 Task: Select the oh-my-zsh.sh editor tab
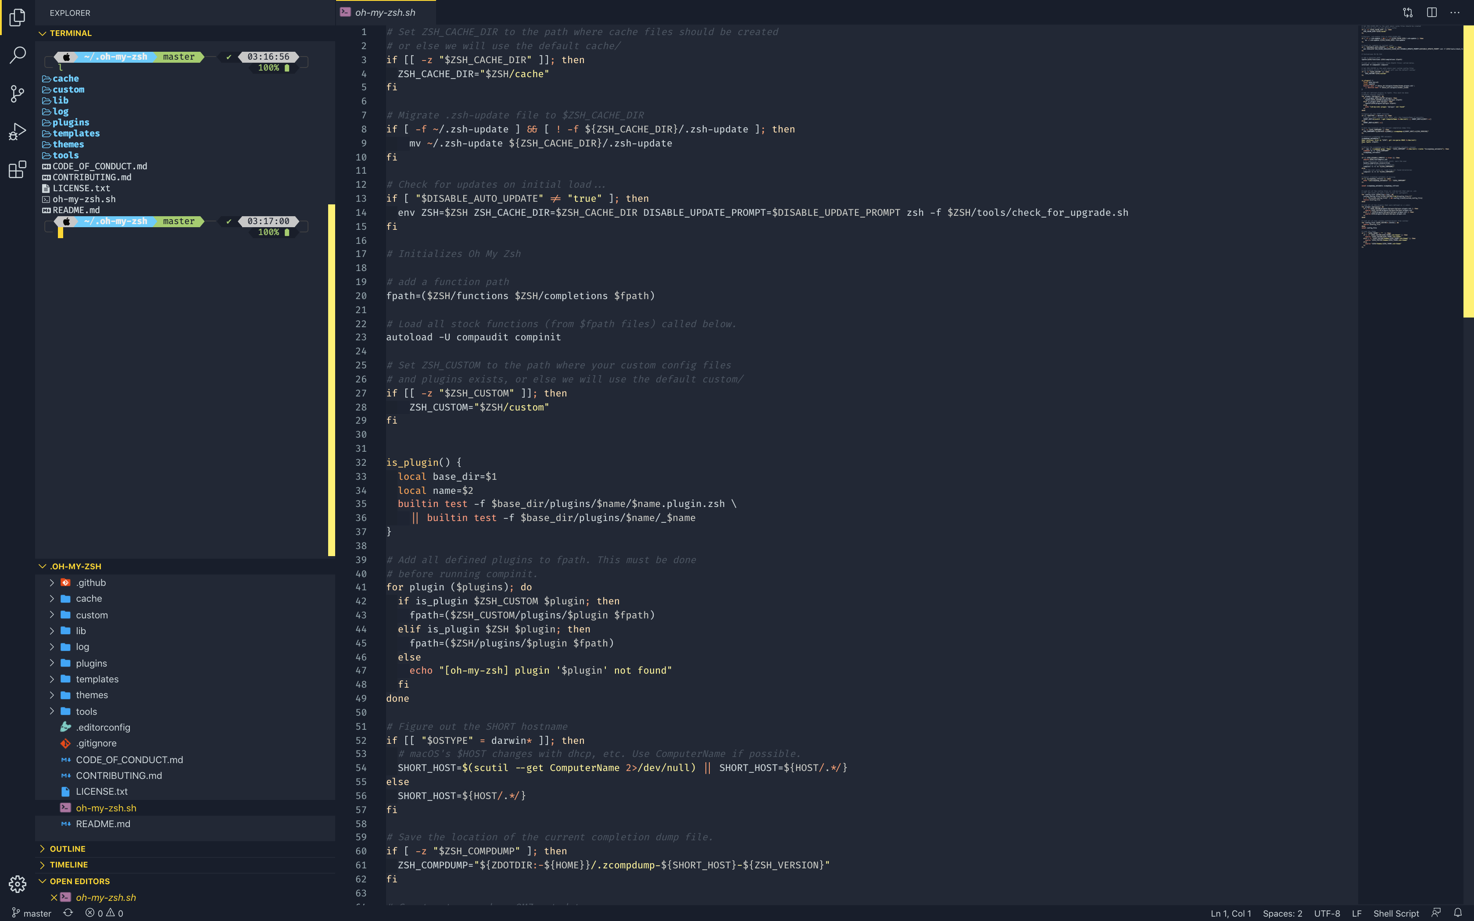(x=385, y=12)
